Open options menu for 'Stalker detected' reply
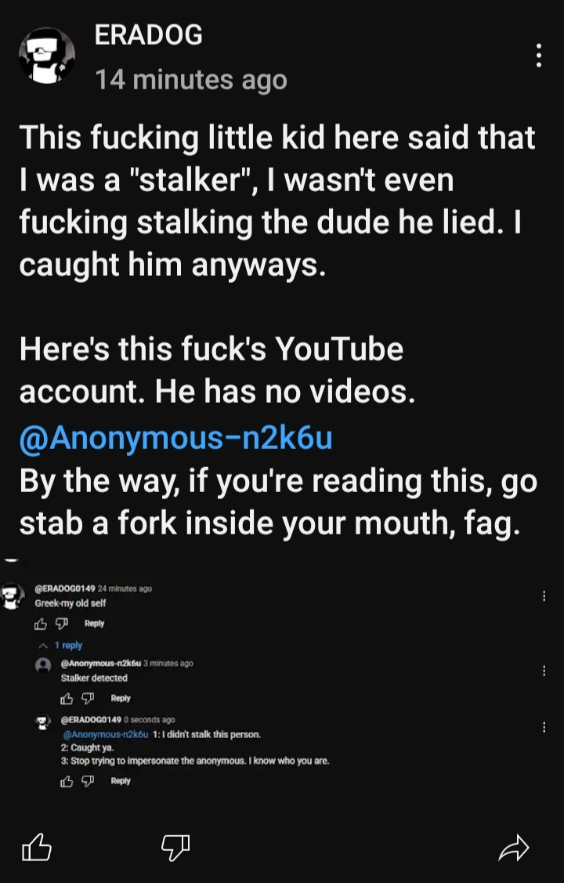 (x=544, y=671)
